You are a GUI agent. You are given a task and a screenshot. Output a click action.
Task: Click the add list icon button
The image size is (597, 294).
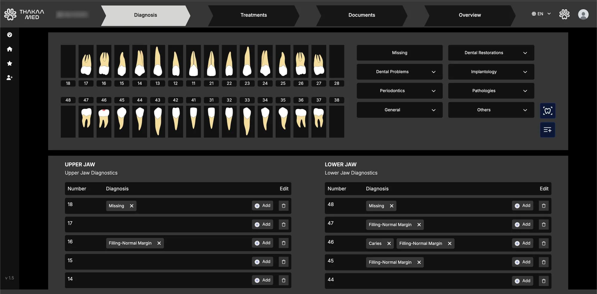coord(547,130)
